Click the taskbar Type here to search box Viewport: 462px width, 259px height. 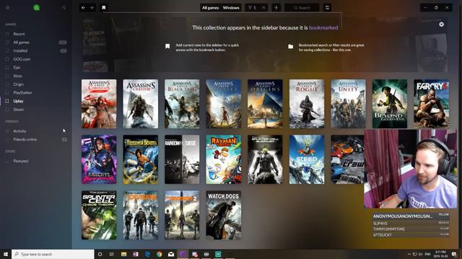(53, 254)
